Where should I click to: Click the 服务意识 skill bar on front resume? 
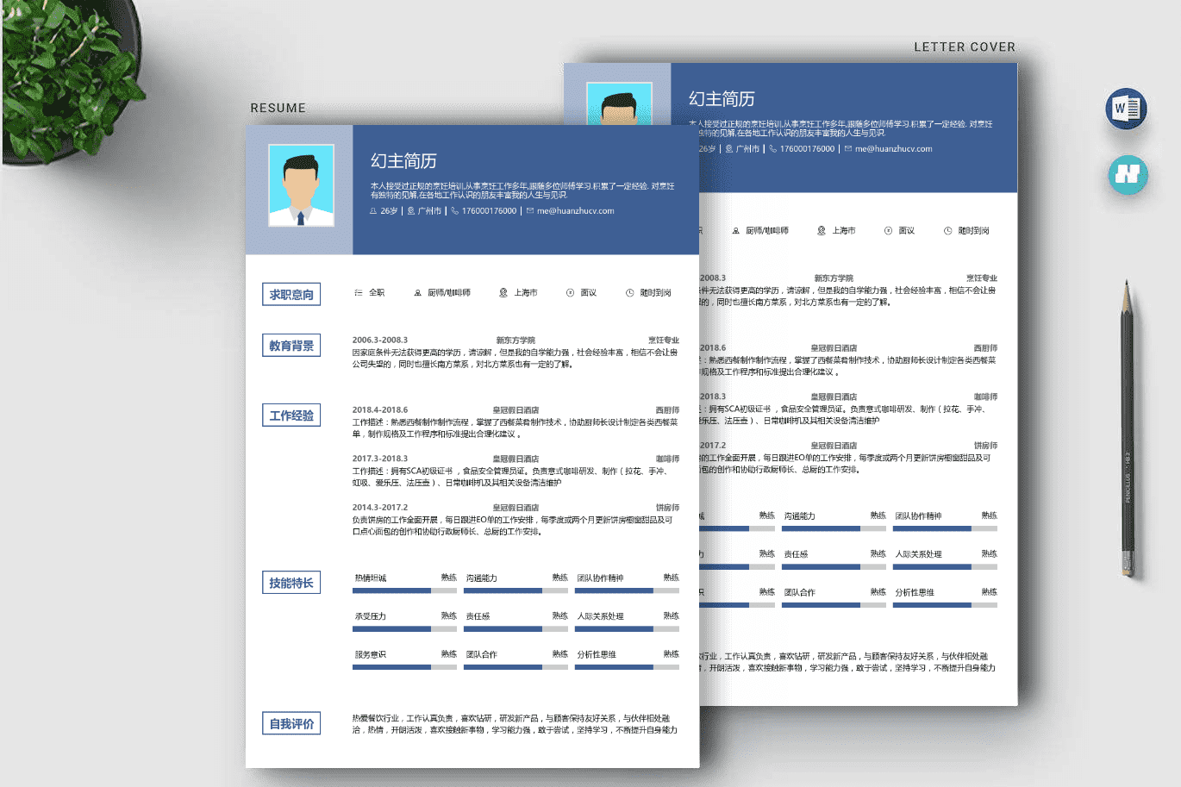pyautogui.click(x=404, y=667)
